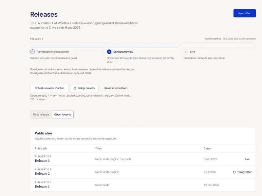The height and width of the screenshot is (196, 262).
Task: Click the date 9 sep 2026 cell
Action: [x=211, y=159]
